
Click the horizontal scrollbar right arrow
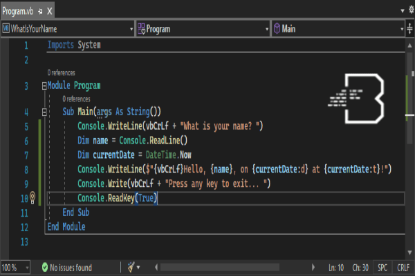click(313, 267)
